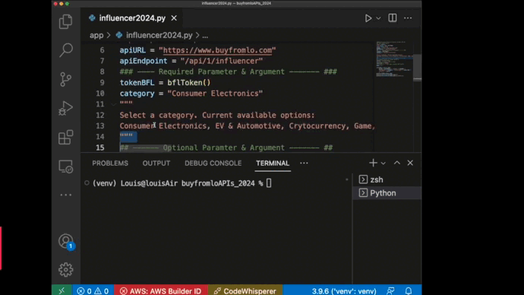
Task: Click the "Consumer Electronics" string on line 10
Action: pos(215,94)
